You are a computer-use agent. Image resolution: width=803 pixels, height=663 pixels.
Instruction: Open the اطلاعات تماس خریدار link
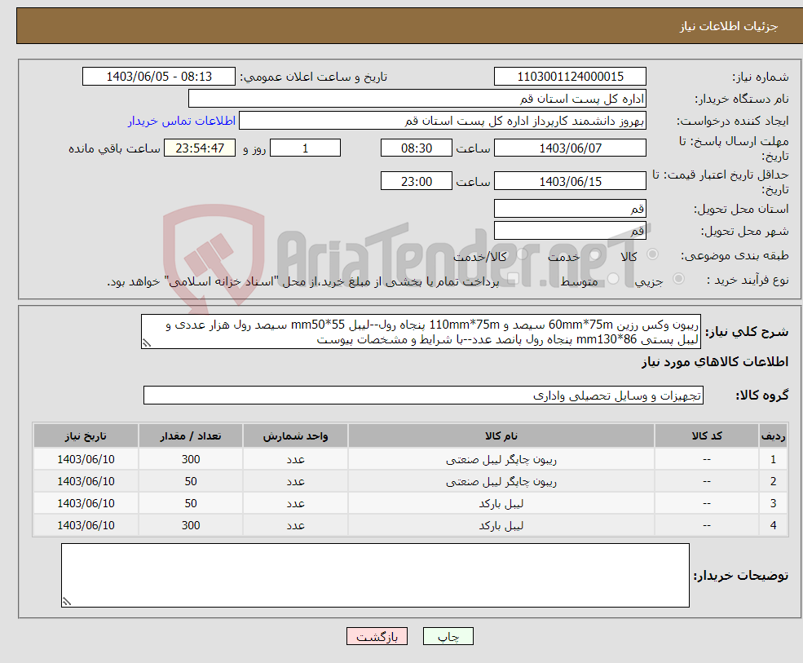[182, 121]
